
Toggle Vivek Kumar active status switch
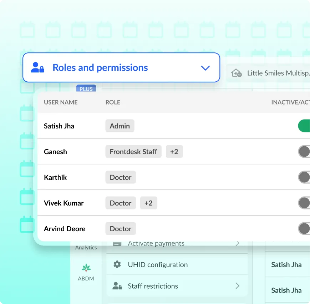(304, 203)
